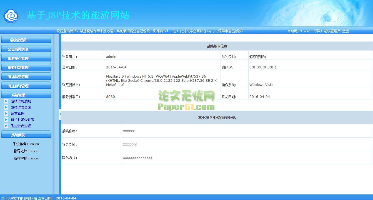Screen dimensions: 373x200
Task: Log out using the 退出 link
Action: click(346, 31)
